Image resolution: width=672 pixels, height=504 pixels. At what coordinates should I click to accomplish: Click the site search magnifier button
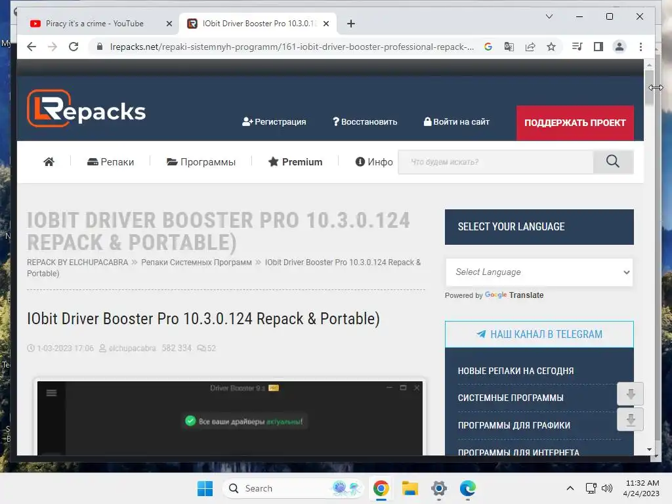coord(613,162)
